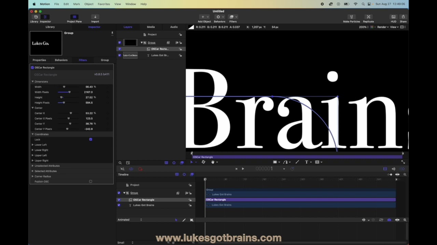Open the HUD panel icon
Viewport: 437px width, 245px height.
pyautogui.click(x=393, y=17)
